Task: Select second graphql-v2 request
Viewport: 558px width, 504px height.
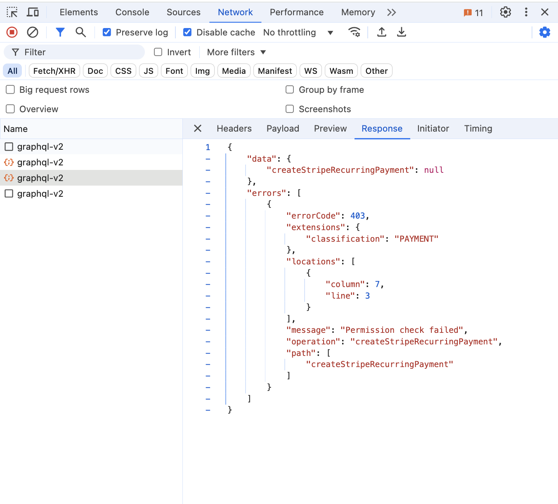Action: click(91, 162)
